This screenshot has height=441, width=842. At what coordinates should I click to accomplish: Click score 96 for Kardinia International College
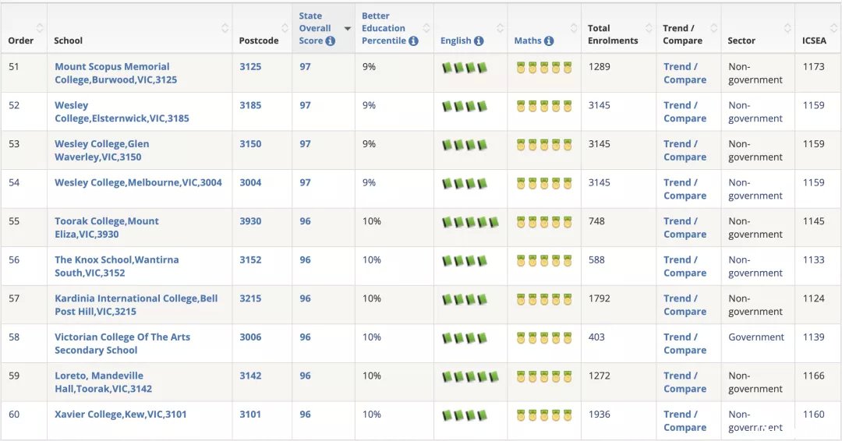coord(305,298)
